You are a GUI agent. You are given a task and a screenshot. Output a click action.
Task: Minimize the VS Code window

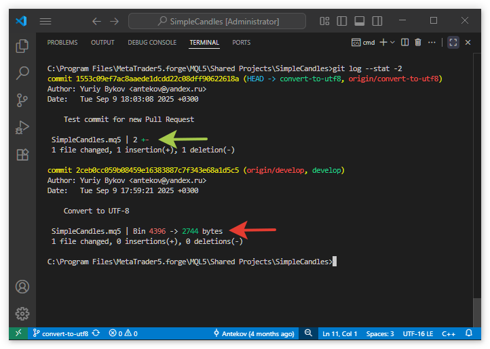pos(402,20)
